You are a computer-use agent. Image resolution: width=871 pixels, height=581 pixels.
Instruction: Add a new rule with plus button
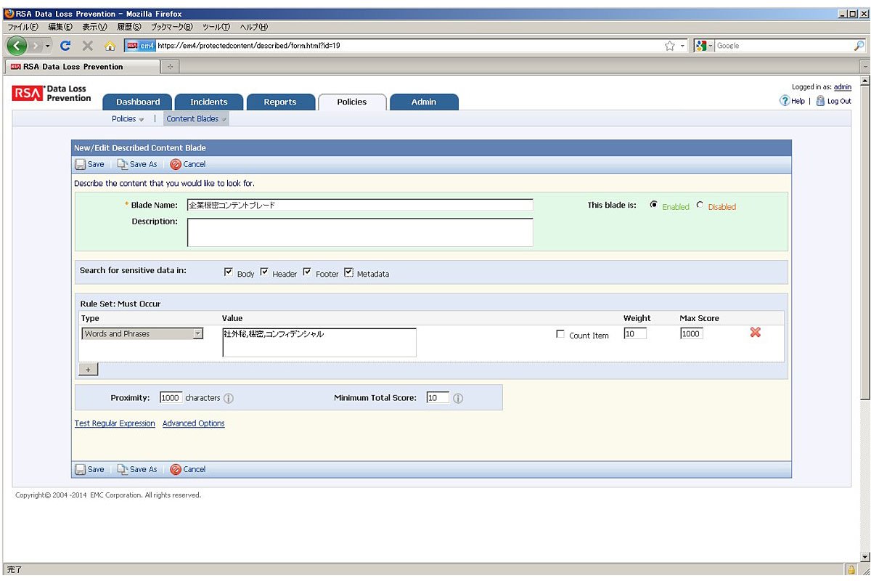pyautogui.click(x=88, y=370)
